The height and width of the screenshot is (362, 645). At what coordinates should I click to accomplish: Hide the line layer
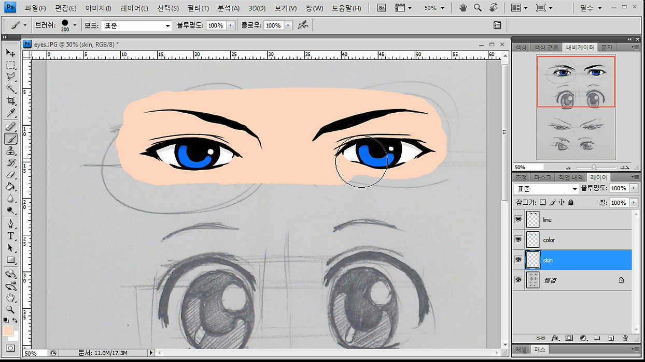[x=518, y=219]
